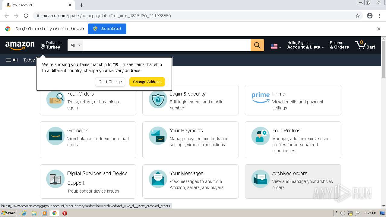Open Your Payments card title
The height and width of the screenshot is (217, 386).
[x=186, y=131]
